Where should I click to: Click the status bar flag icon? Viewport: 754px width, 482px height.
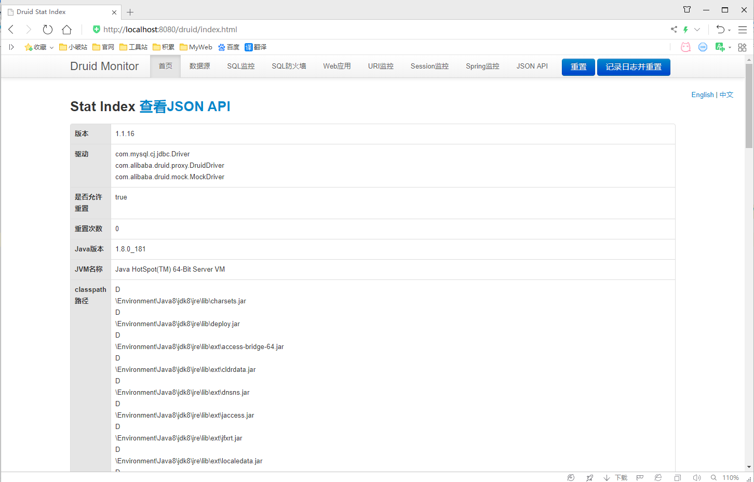pyautogui.click(x=640, y=478)
